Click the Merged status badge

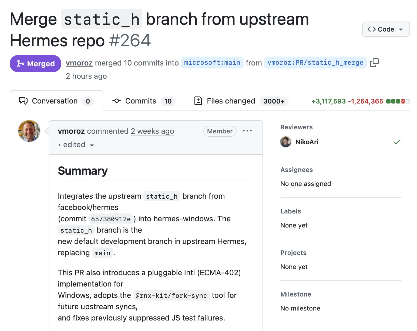35,64
